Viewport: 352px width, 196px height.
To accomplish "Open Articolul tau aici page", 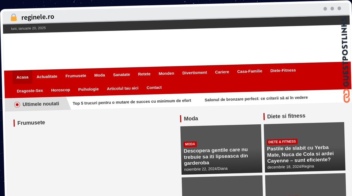I will [x=123, y=88].
